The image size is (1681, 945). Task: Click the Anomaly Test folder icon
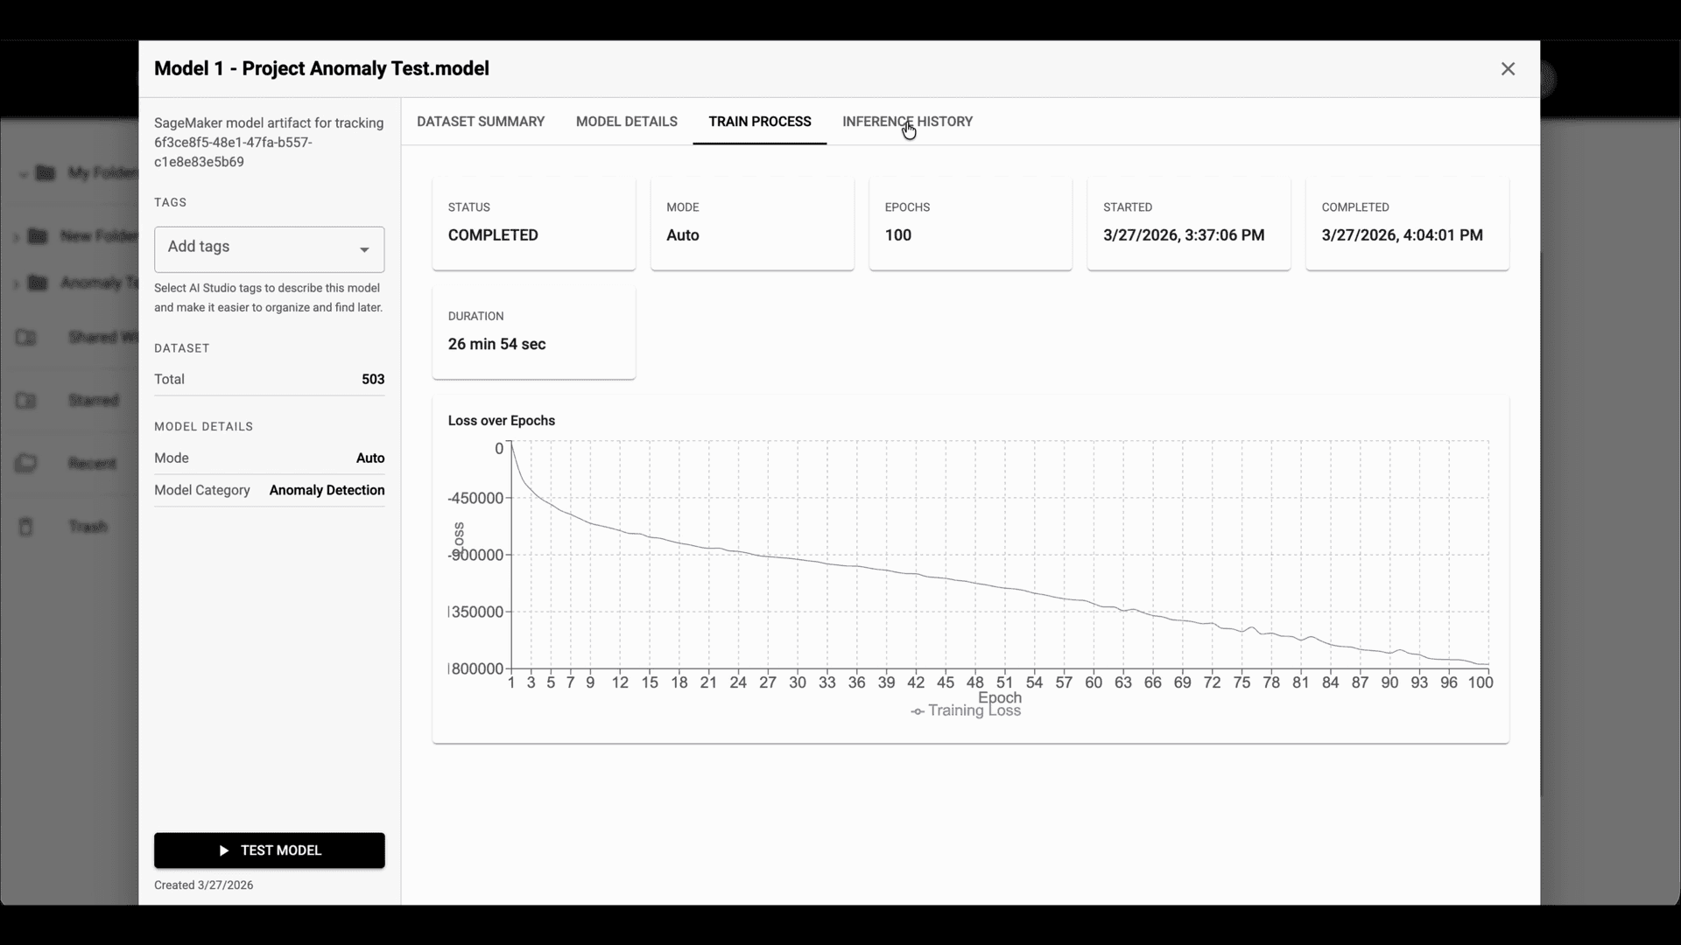click(38, 283)
